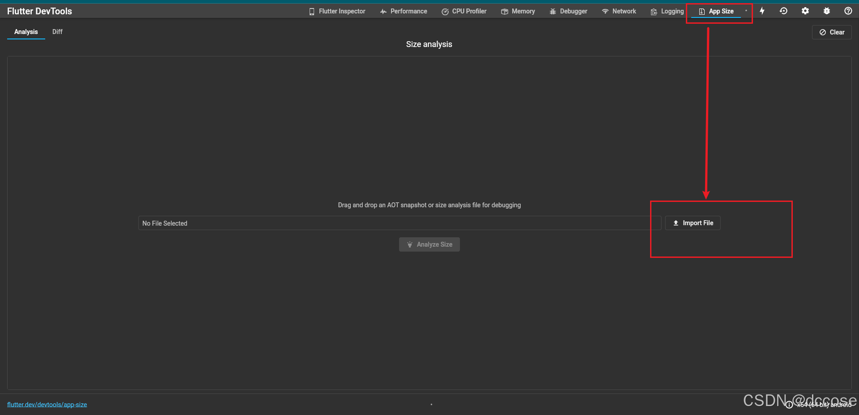
Task: Click the report bug icon
Action: 826,11
